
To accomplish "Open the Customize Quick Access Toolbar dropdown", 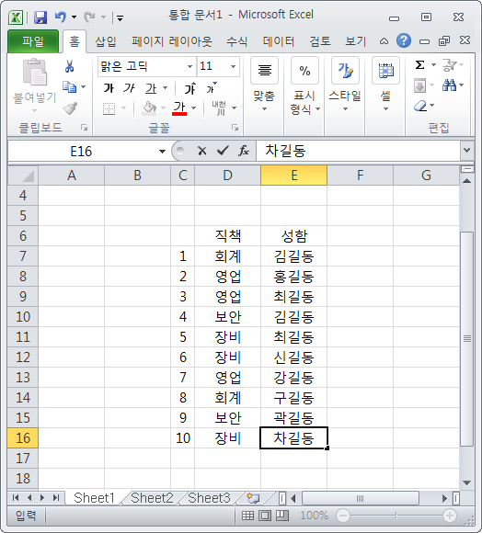I will pos(120,17).
